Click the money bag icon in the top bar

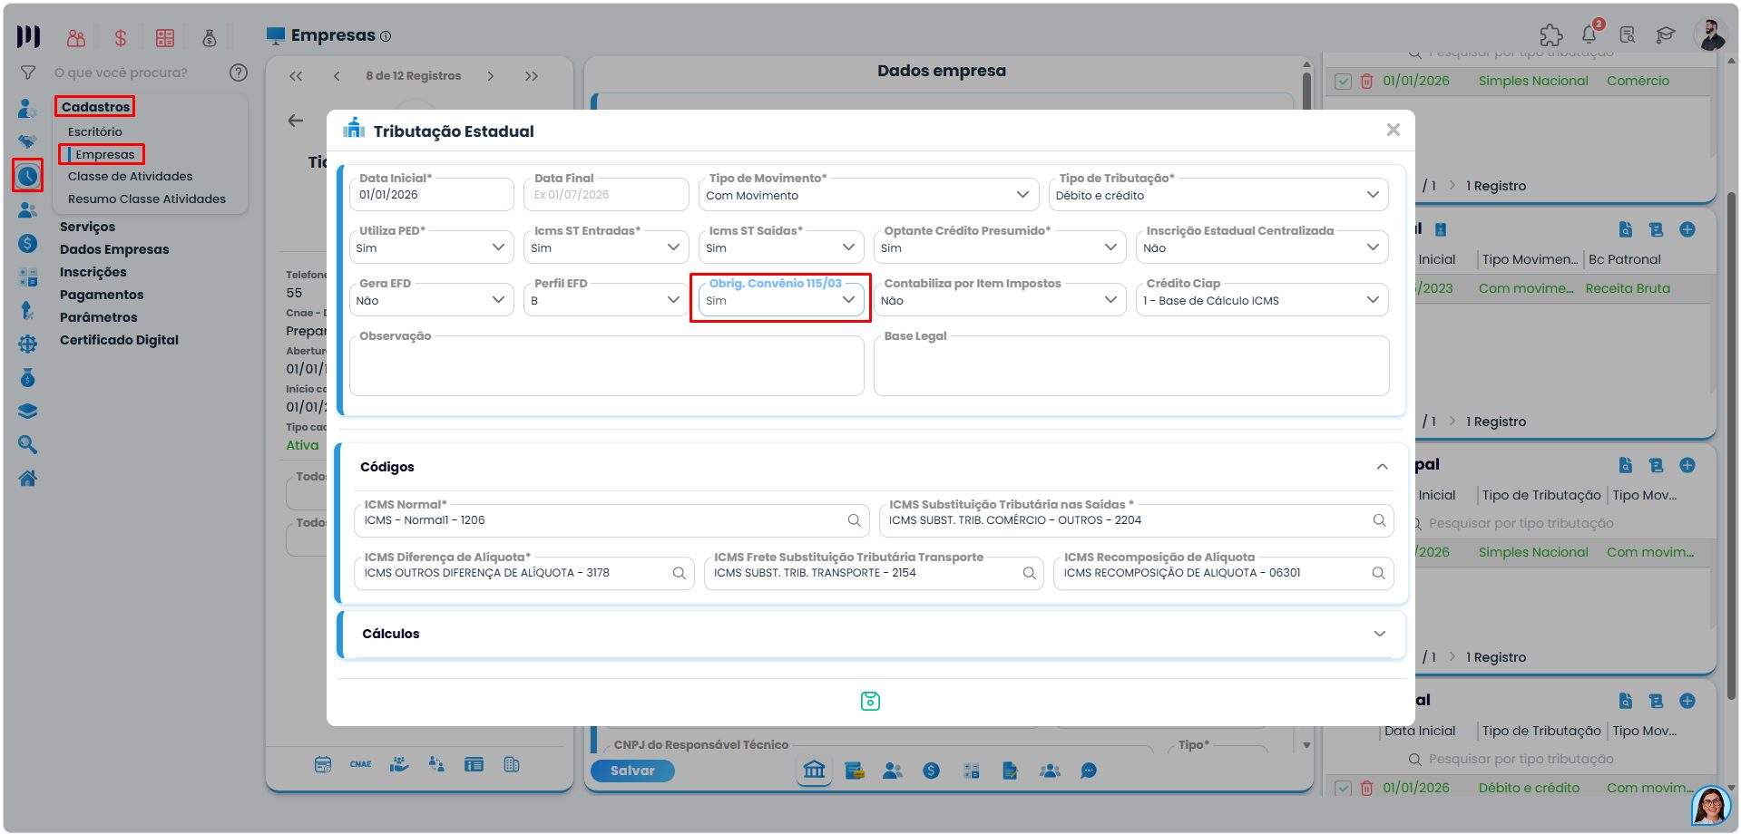[210, 38]
